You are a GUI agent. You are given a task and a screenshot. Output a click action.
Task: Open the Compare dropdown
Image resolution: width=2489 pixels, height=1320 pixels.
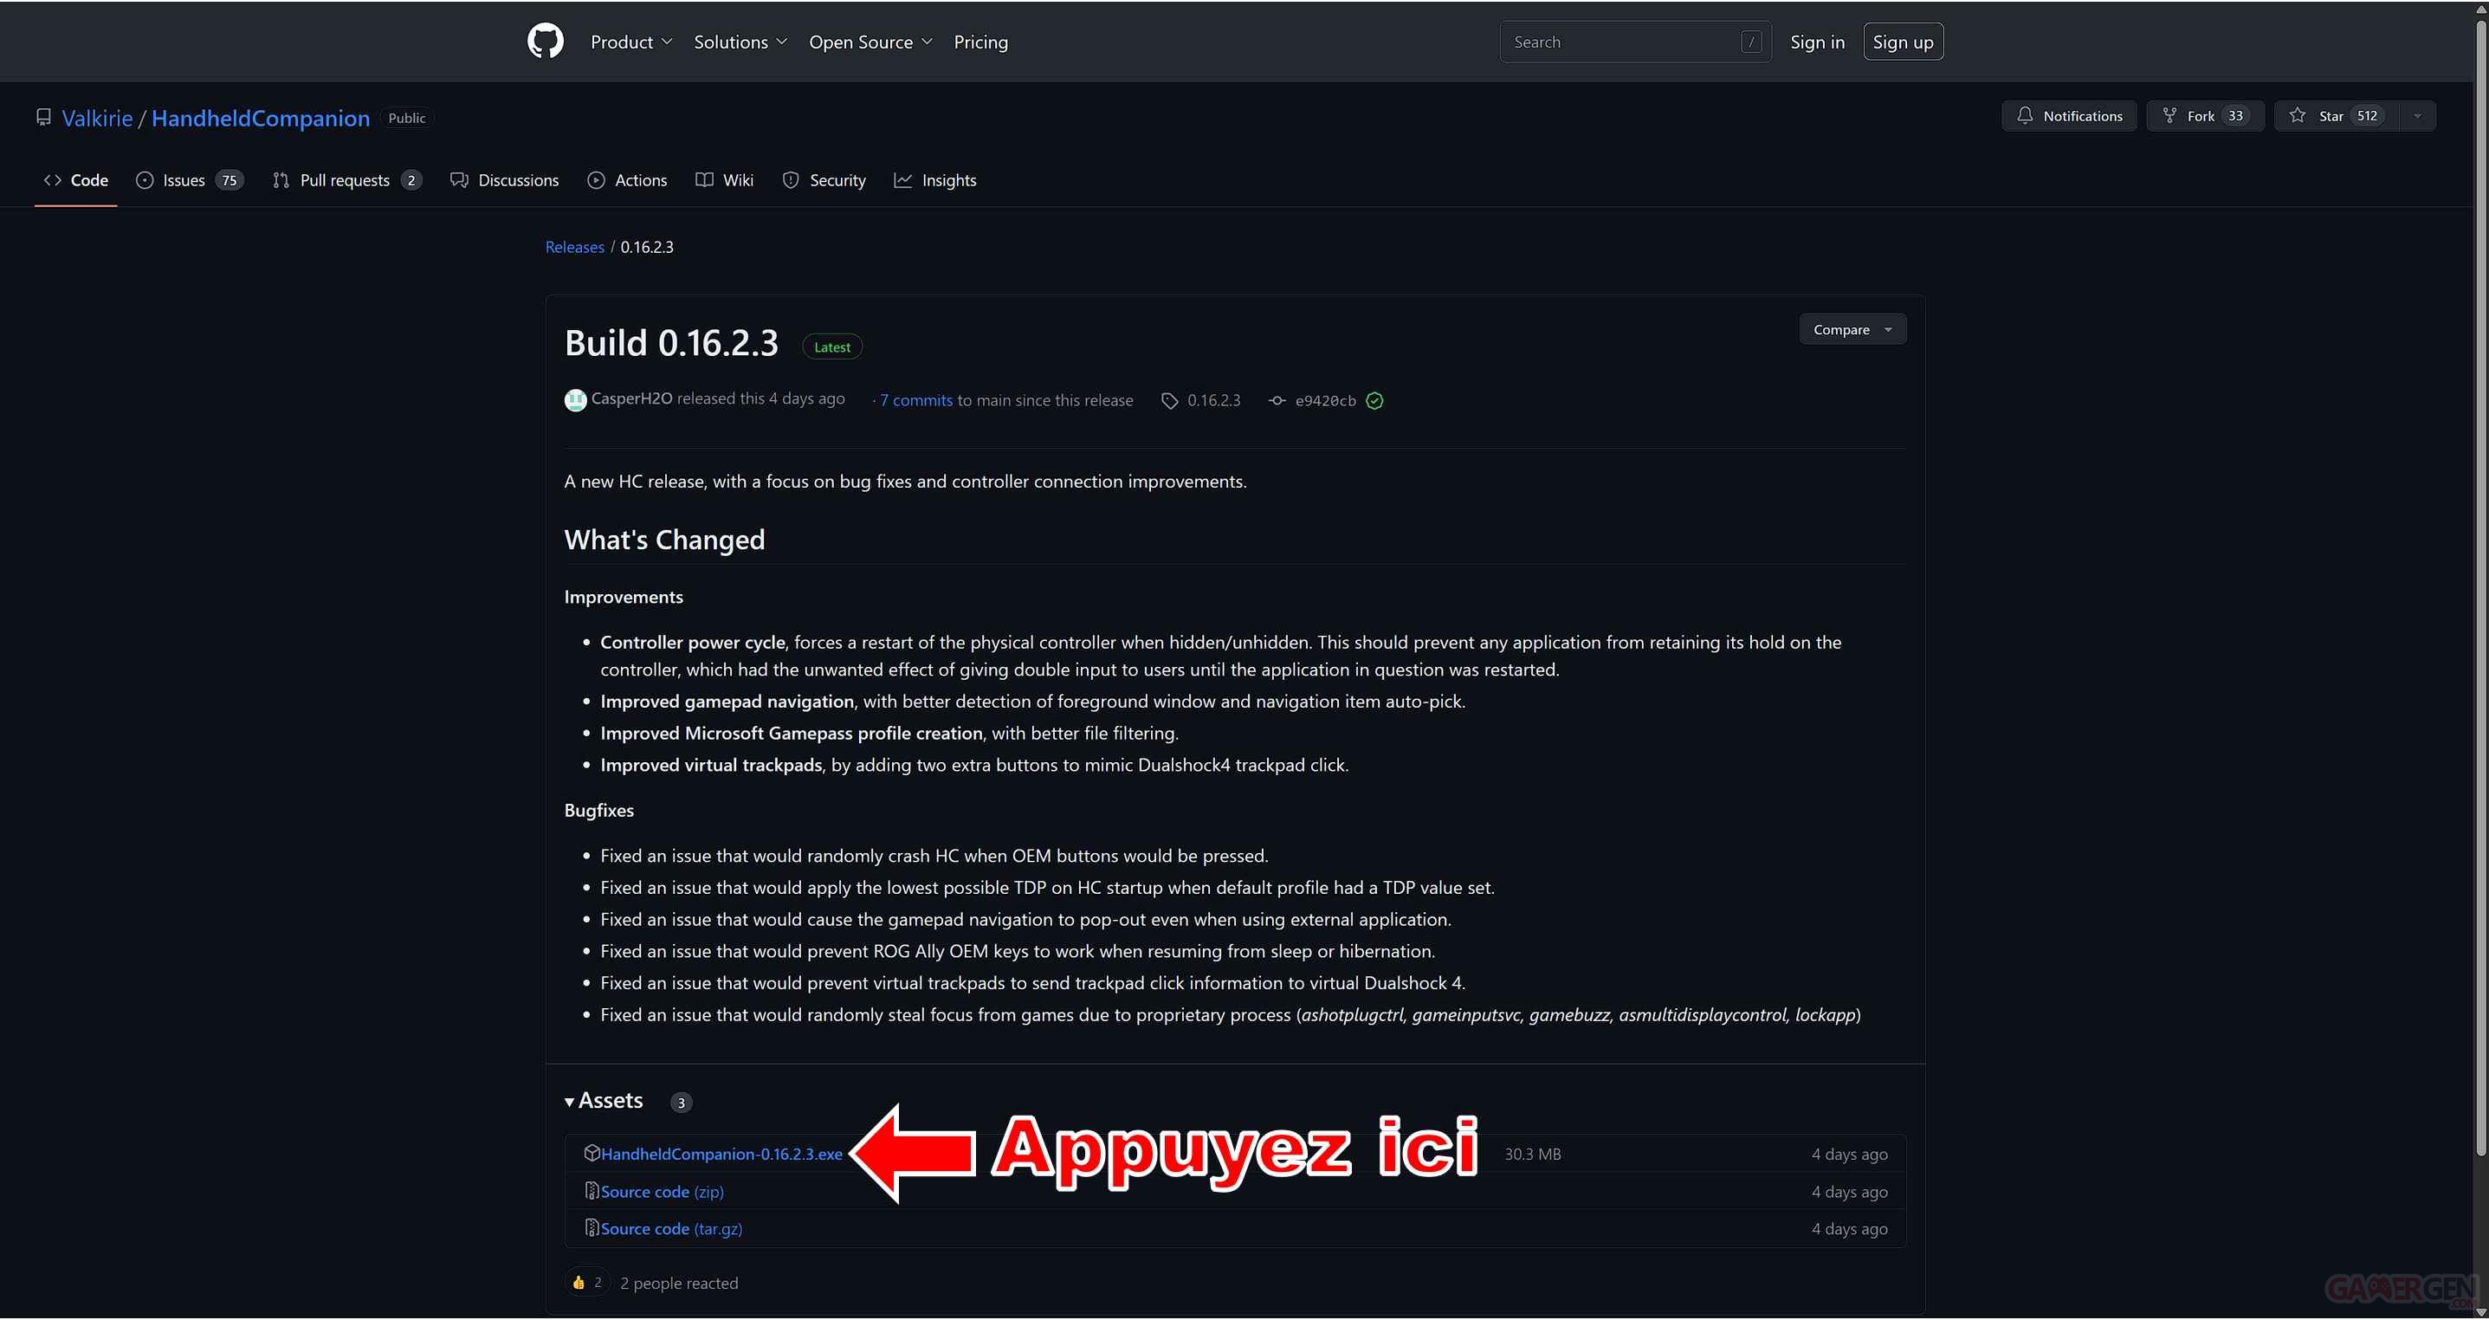1852,329
